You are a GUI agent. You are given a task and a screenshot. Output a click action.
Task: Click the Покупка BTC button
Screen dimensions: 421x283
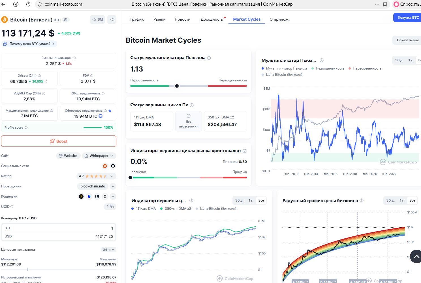tap(408, 18)
